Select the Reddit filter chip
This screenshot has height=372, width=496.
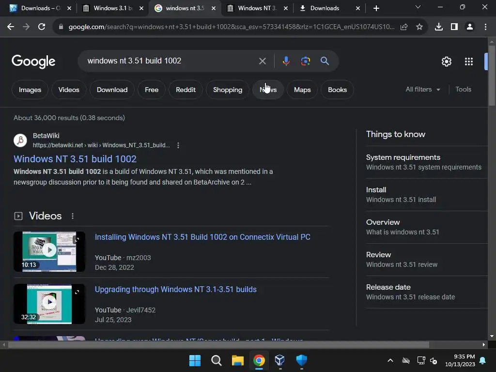(x=186, y=90)
